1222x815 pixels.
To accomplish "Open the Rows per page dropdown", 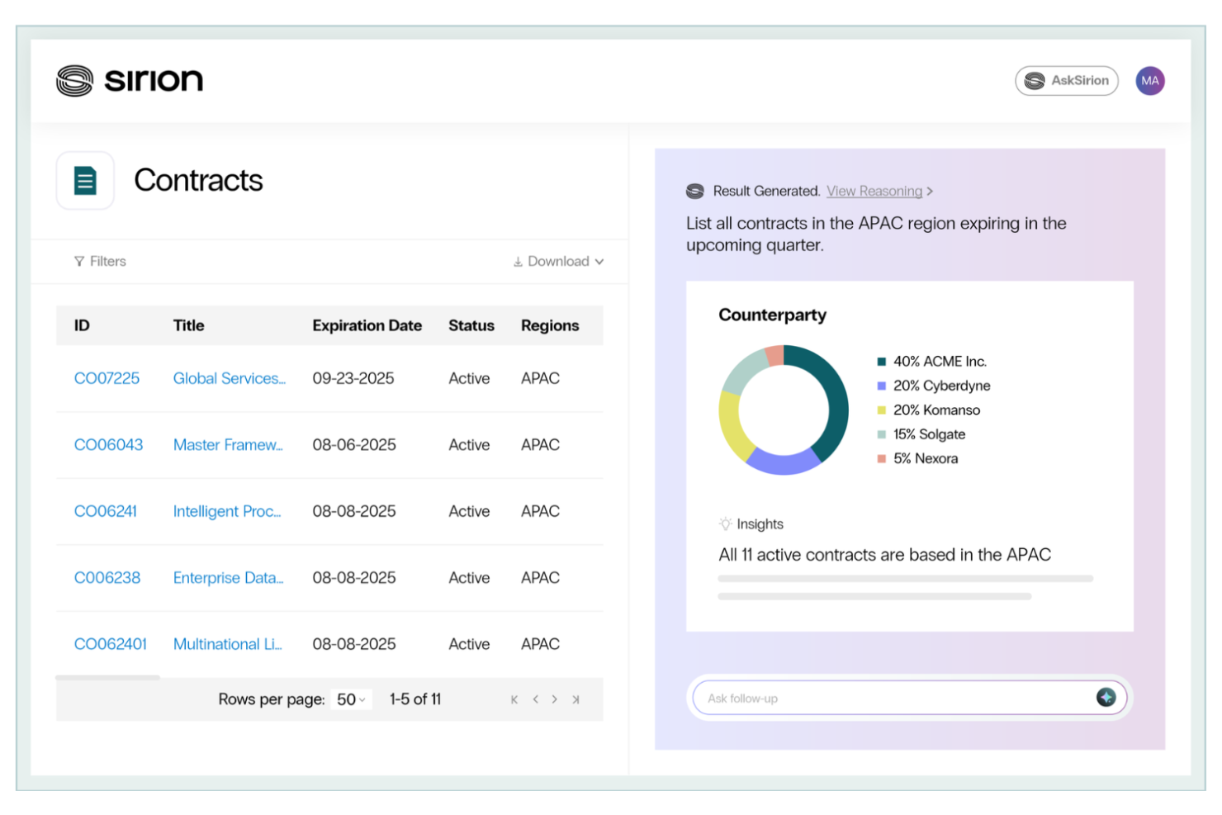I will (350, 699).
